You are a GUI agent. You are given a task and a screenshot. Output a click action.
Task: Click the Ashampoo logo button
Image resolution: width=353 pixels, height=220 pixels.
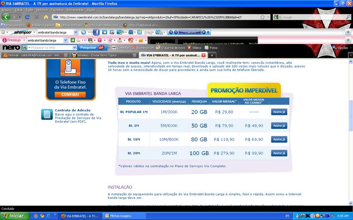tap(21, 32)
